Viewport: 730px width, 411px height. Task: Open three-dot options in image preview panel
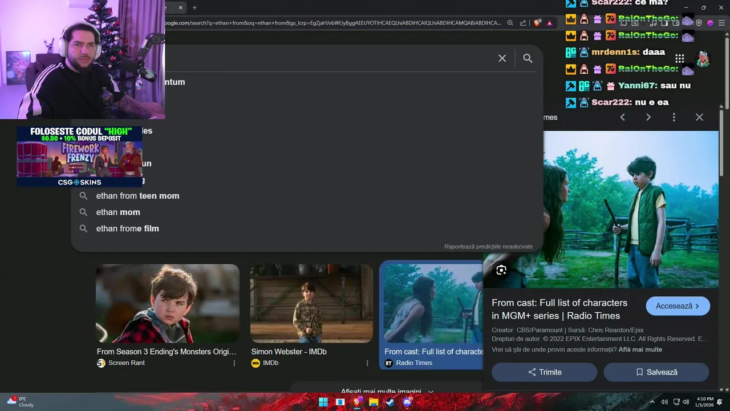(x=674, y=117)
